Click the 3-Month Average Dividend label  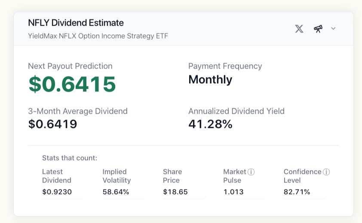point(78,111)
